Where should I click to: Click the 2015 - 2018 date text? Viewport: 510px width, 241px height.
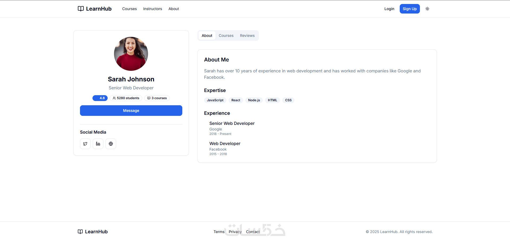pos(218,154)
